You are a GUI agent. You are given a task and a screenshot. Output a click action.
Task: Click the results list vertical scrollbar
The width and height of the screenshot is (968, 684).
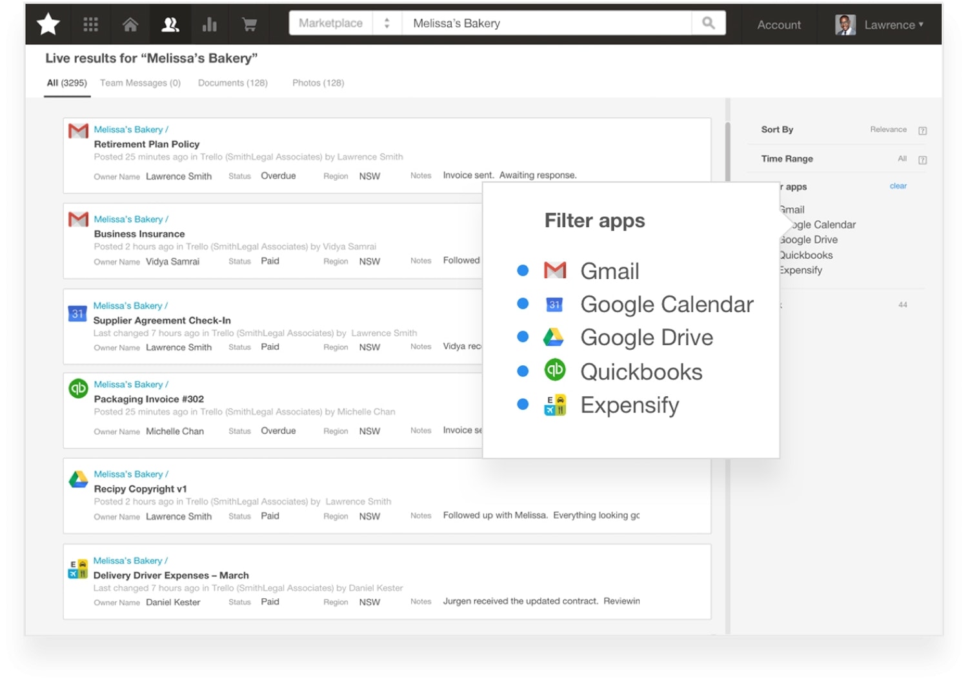pyautogui.click(x=728, y=152)
